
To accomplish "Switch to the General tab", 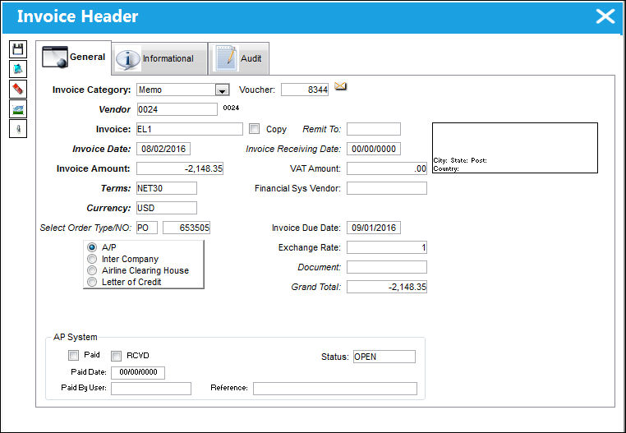I will coord(74,58).
